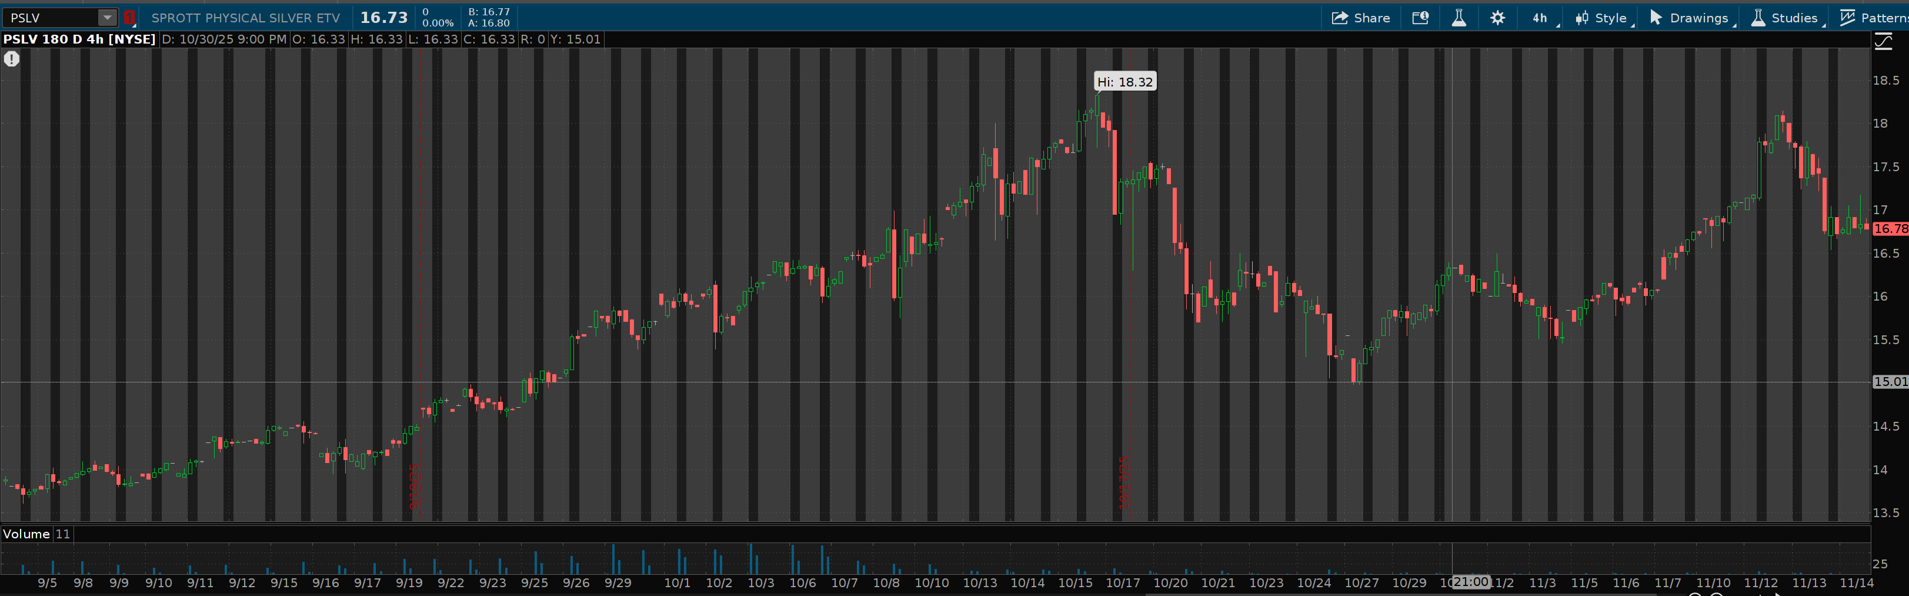Open the chart info card icon
Image resolution: width=1909 pixels, height=596 pixels.
[x=1420, y=18]
